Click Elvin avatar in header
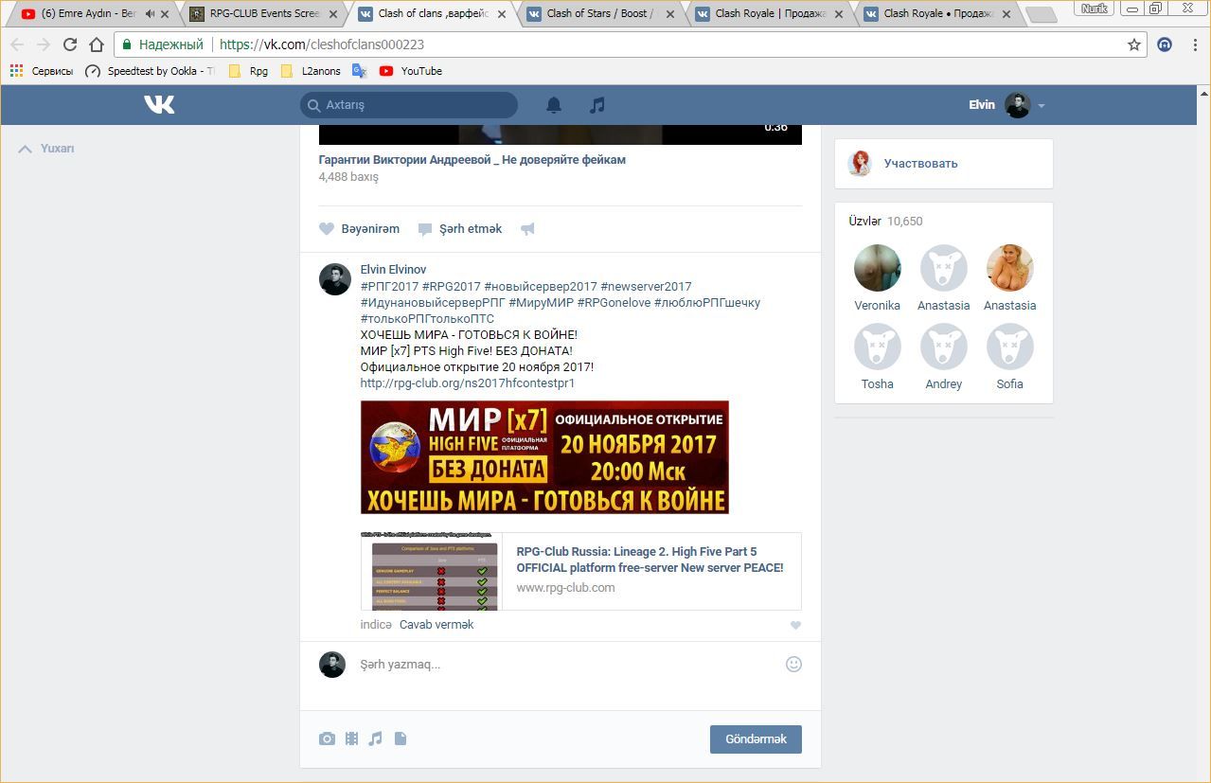Viewport: 1211px width, 783px height. click(1017, 105)
